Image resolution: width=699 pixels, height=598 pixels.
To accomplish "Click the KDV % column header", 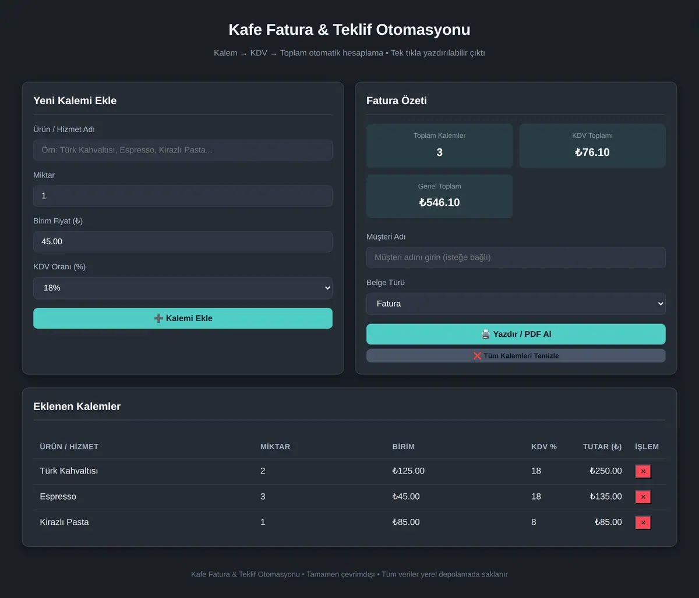I will 544,447.
